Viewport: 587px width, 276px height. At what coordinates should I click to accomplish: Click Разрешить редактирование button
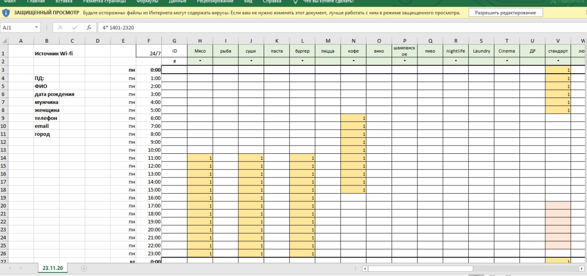tap(505, 13)
